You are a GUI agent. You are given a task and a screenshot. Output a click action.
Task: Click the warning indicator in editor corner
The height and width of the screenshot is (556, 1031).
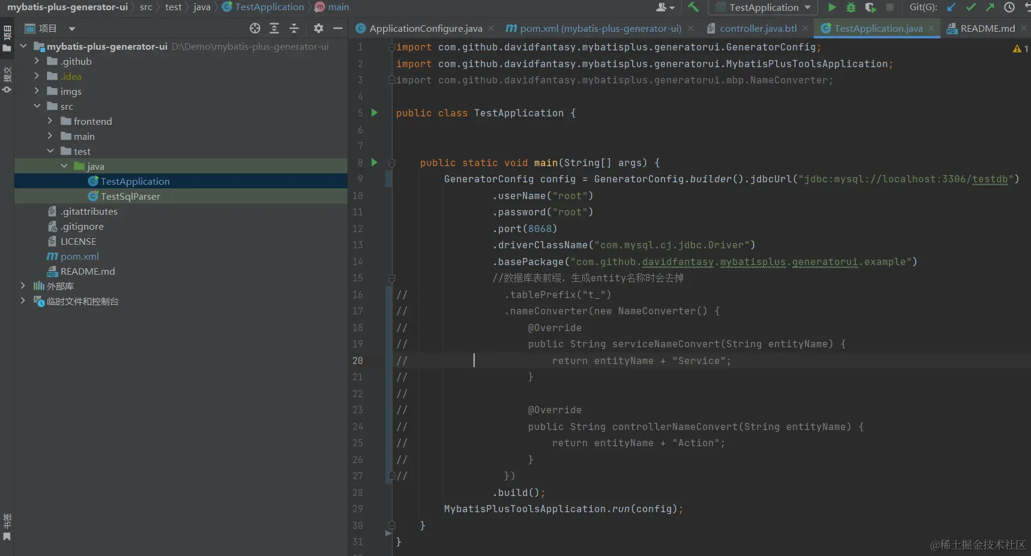tap(1020, 49)
